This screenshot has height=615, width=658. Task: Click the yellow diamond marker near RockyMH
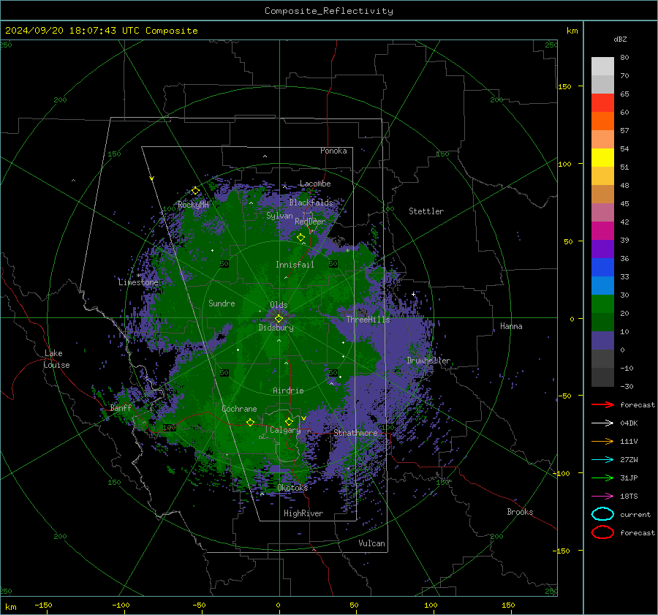point(195,191)
